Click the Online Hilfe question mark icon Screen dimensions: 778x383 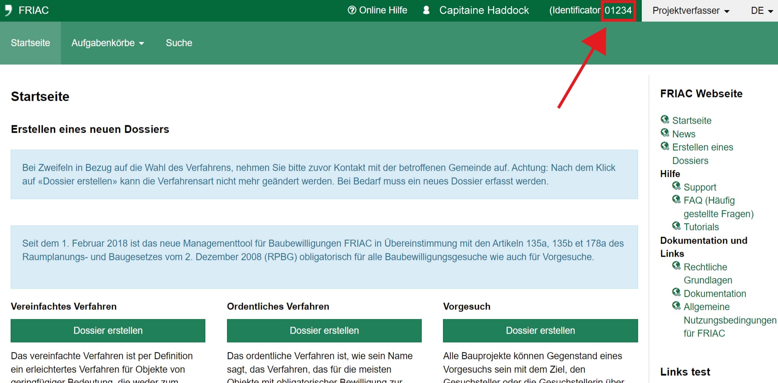352,10
